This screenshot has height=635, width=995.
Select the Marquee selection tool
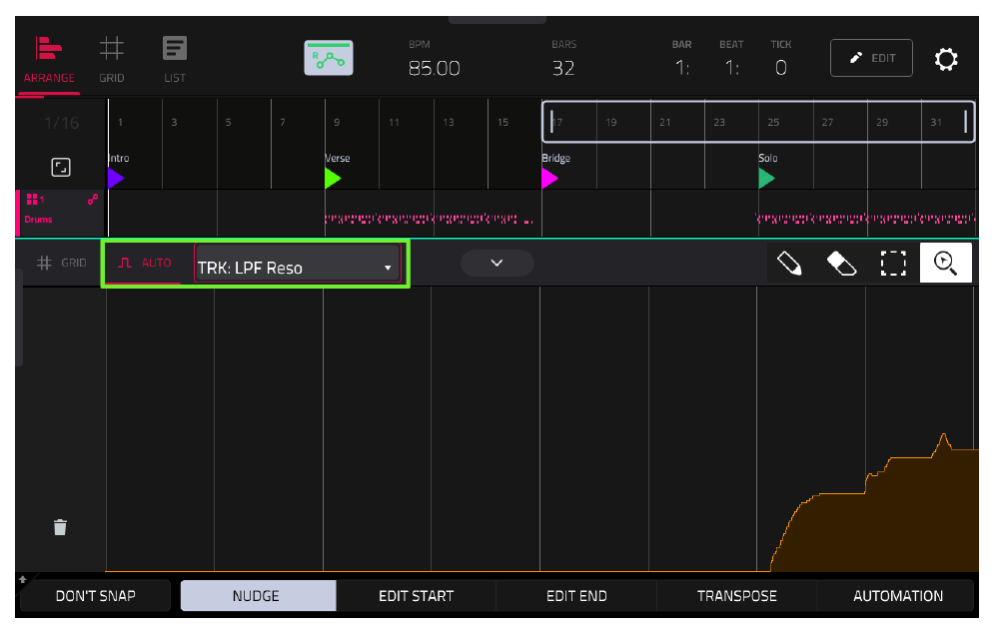[x=893, y=263]
